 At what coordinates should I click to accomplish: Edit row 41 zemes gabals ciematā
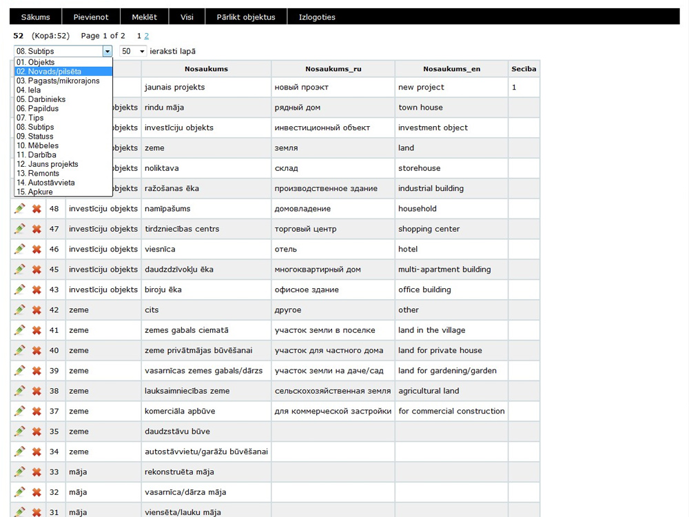(x=20, y=330)
